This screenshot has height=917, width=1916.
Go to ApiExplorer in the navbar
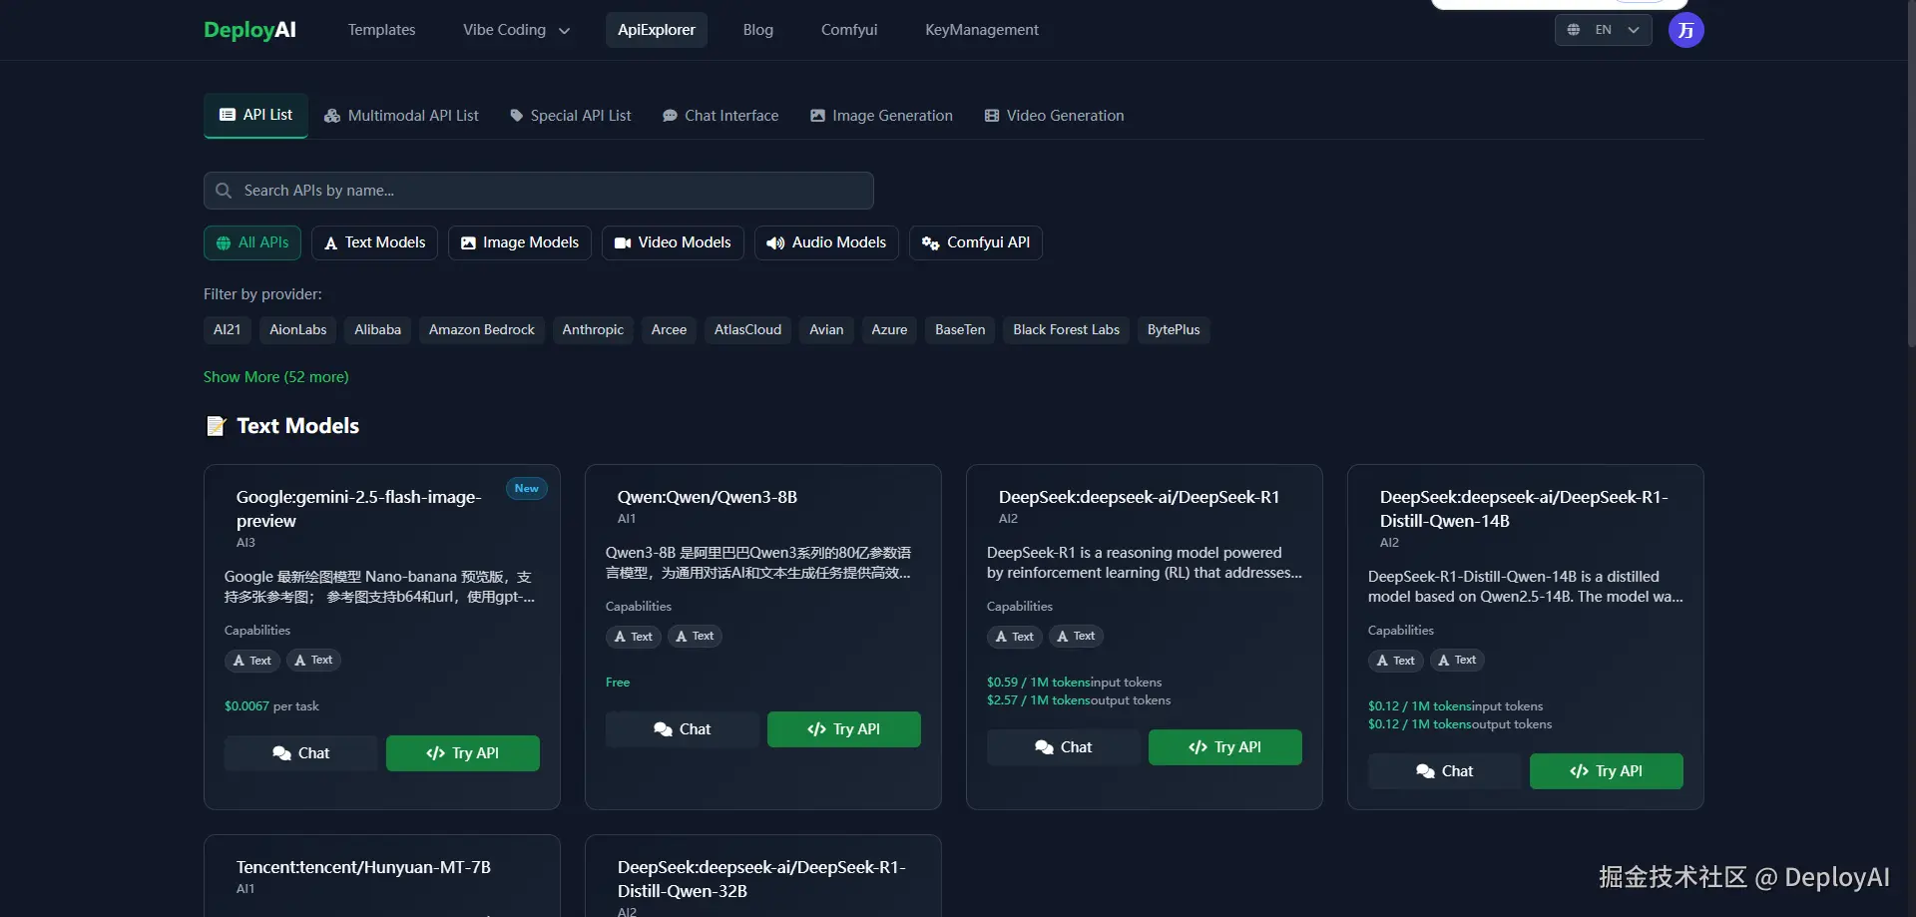tap(657, 30)
